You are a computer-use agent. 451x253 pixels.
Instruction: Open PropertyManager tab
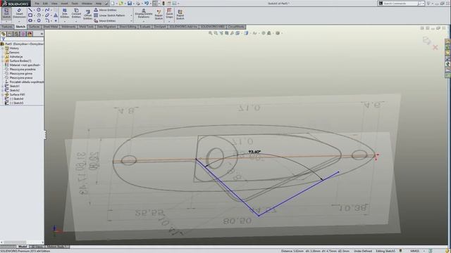[10, 34]
